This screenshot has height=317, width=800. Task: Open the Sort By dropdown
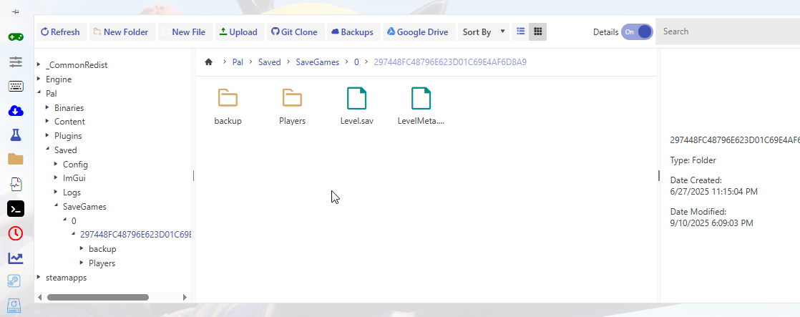click(x=484, y=32)
